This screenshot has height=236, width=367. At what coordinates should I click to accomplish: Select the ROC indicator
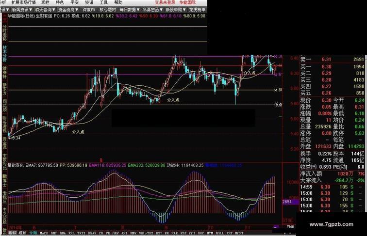(x=200, y=233)
